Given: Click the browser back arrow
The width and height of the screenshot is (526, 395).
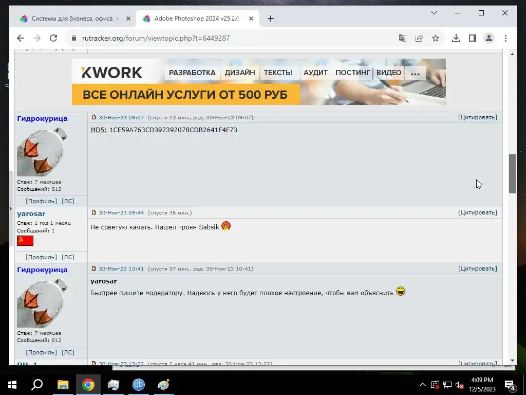Looking at the screenshot, I should point(21,38).
